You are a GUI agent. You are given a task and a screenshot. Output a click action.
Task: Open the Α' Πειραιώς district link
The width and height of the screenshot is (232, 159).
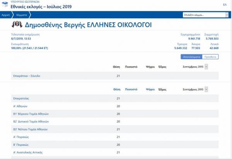click(x=20, y=137)
